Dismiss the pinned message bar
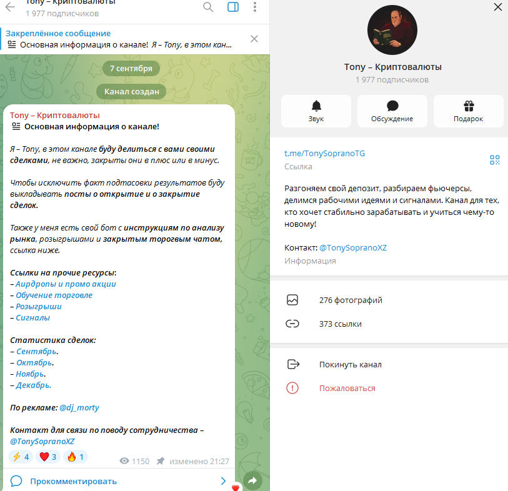Screen dimensions: 508x491 (x=254, y=39)
